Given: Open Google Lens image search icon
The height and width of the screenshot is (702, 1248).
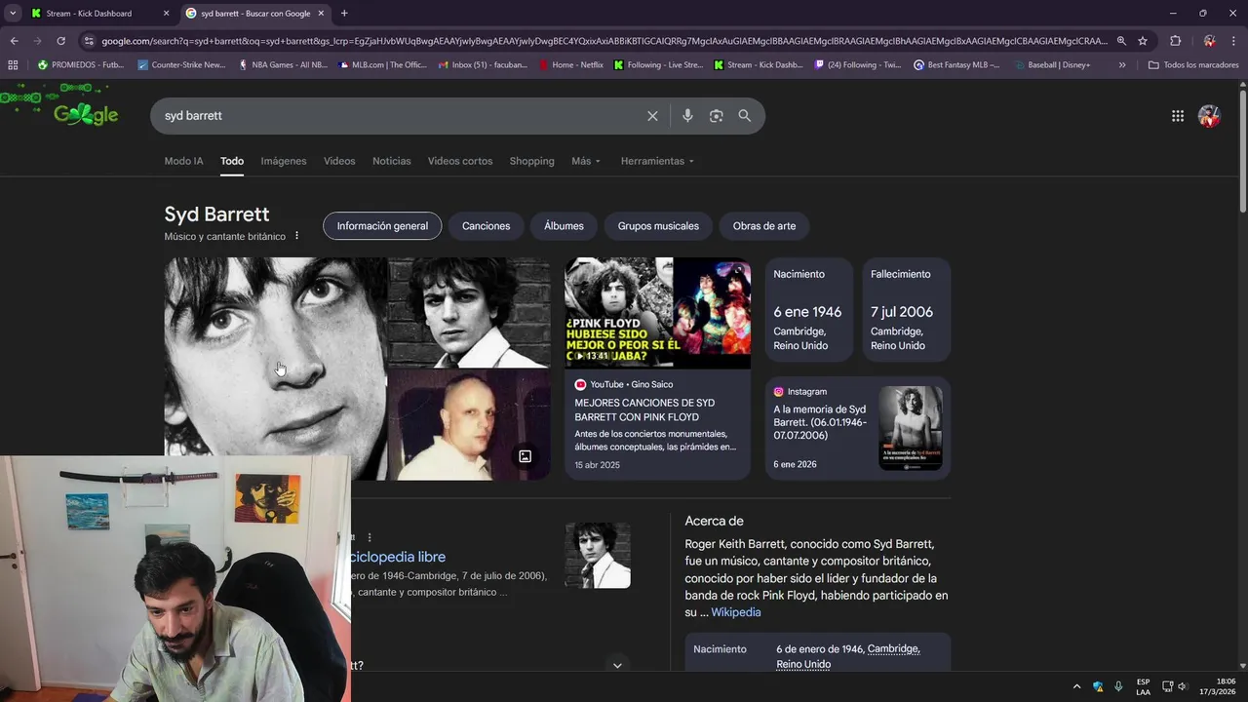Looking at the screenshot, I should pyautogui.click(x=717, y=116).
